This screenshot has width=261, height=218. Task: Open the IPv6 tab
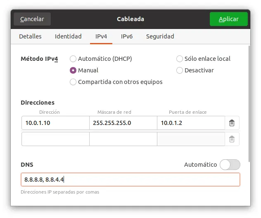pyautogui.click(x=126, y=36)
